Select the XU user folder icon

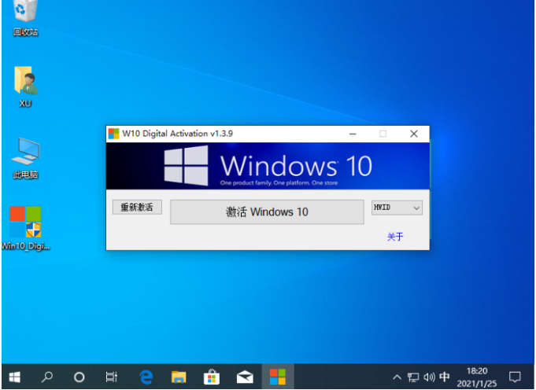click(x=25, y=84)
